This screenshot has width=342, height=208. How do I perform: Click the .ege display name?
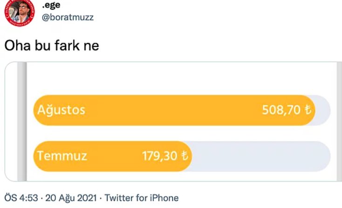click(51, 5)
